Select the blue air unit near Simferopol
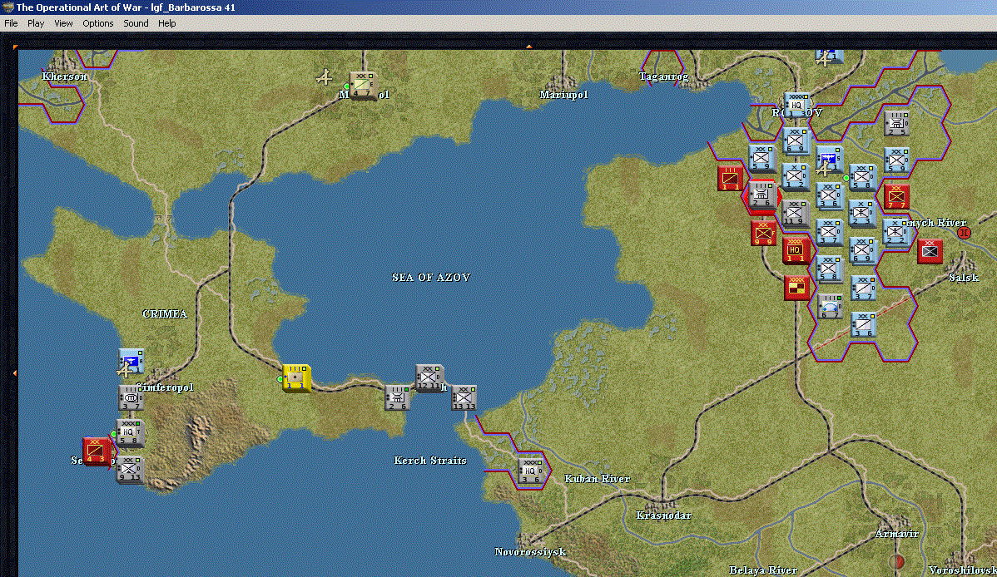The image size is (997, 577). pos(131,361)
